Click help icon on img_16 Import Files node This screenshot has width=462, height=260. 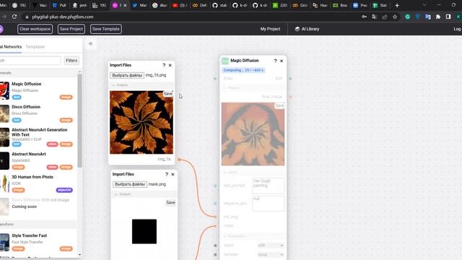164,65
